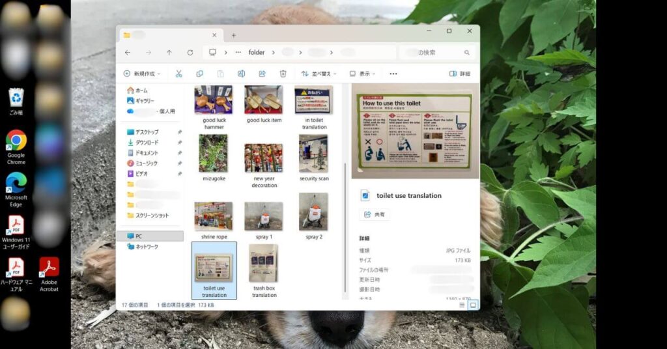
Task: Toggle the 詳細 details pane button
Action: pyautogui.click(x=460, y=74)
